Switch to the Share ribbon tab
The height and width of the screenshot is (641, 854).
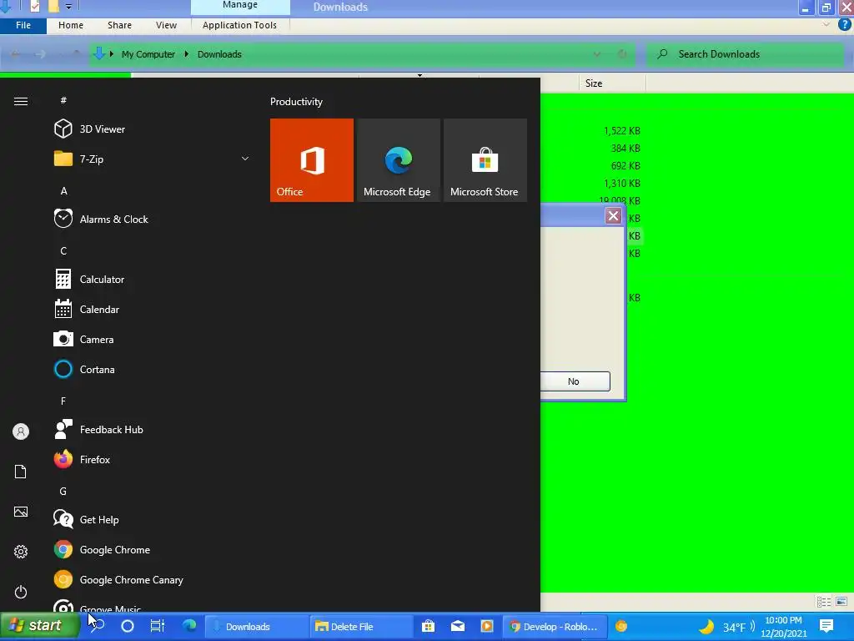(x=119, y=25)
